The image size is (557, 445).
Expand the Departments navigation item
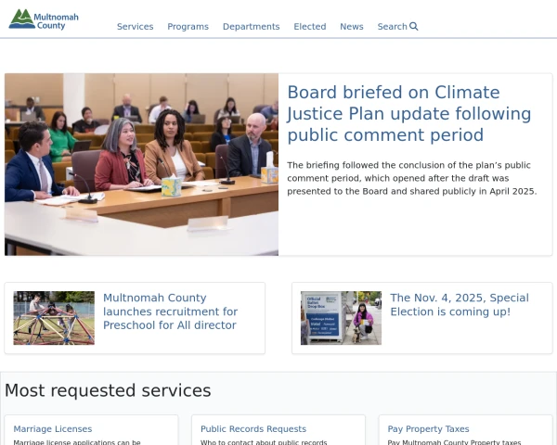[251, 27]
